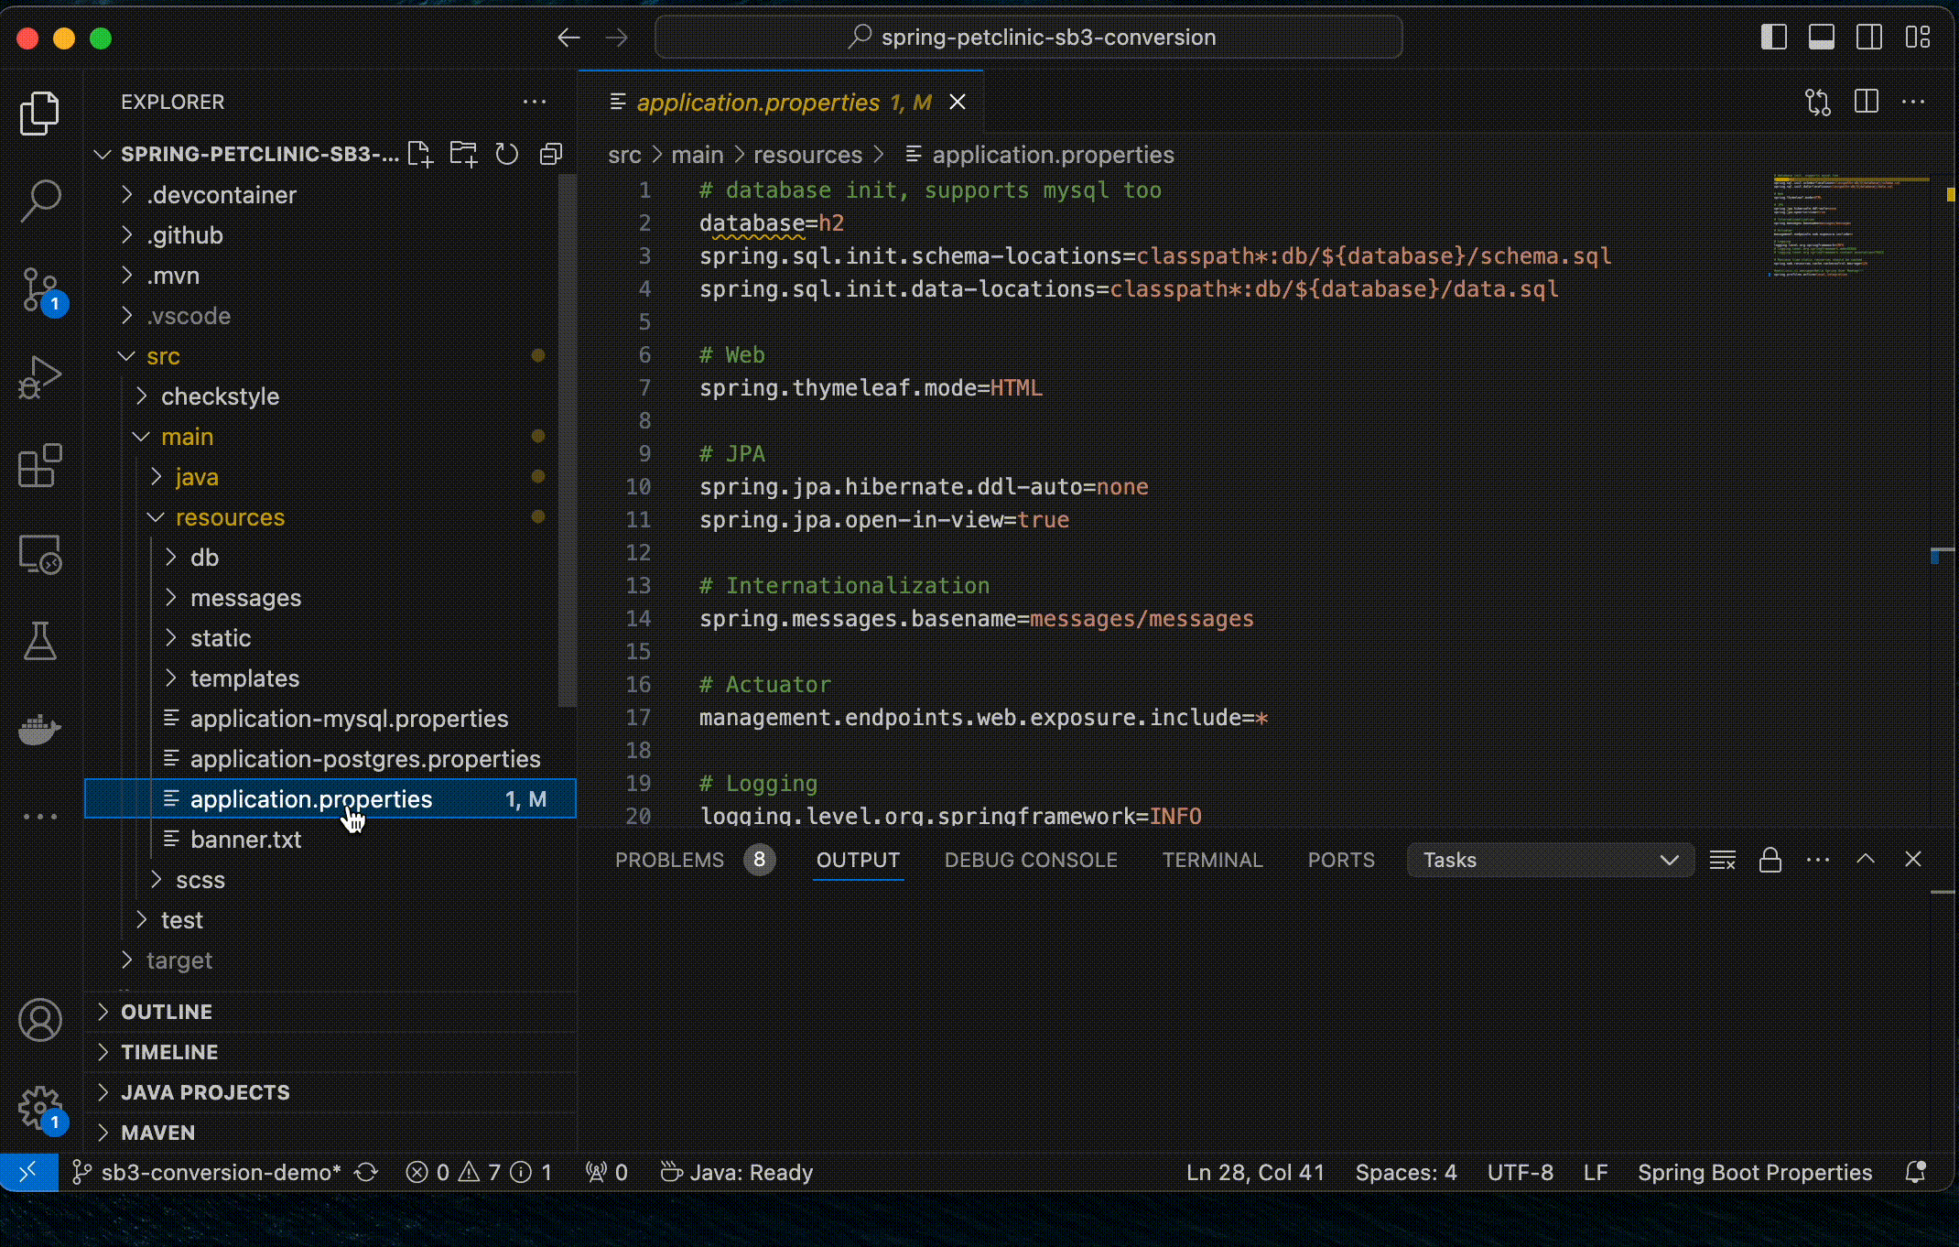Screen dimensions: 1959x1247
Task: Open the Testing flask view
Action: (x=40, y=641)
